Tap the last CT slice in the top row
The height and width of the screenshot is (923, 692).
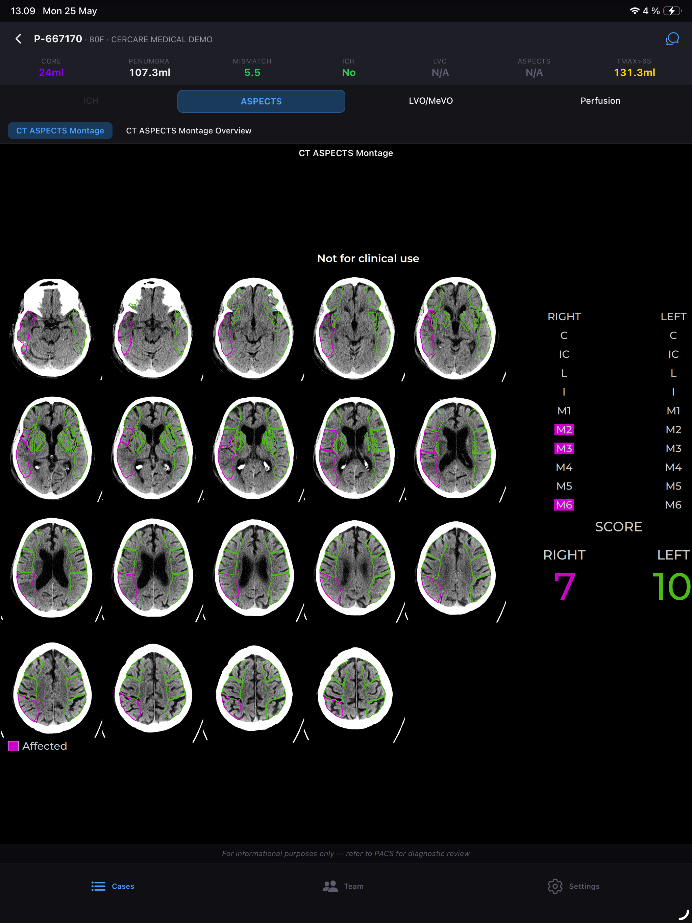(x=456, y=328)
